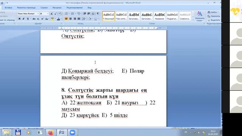Select align left paragraph option
Image resolution: width=242 pixels, height=136 pixels.
pyautogui.click(x=67, y=19)
